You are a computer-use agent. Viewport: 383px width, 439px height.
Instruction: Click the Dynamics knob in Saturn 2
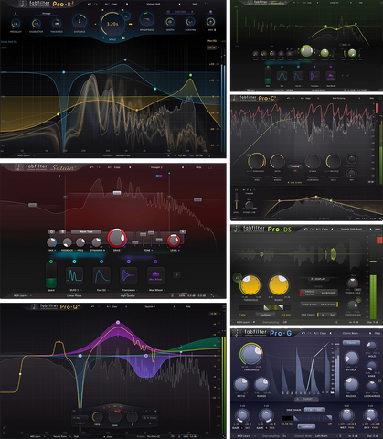pyautogui.click(x=96, y=242)
